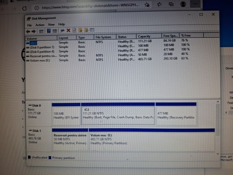This screenshot has width=233, height=175.
Task: Click the folder with magnifier icon
Action: 86,30
